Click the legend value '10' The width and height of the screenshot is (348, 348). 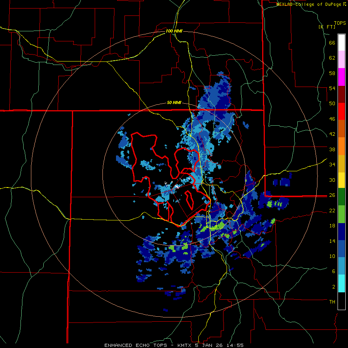coord(332,256)
